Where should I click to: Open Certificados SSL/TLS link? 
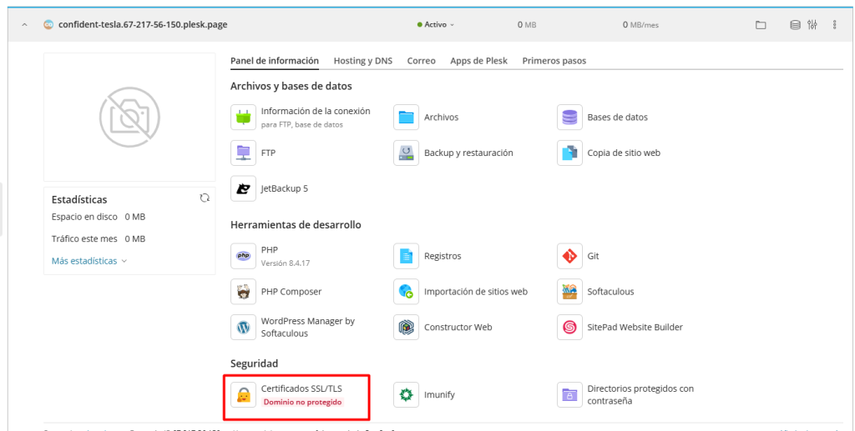[x=301, y=388]
